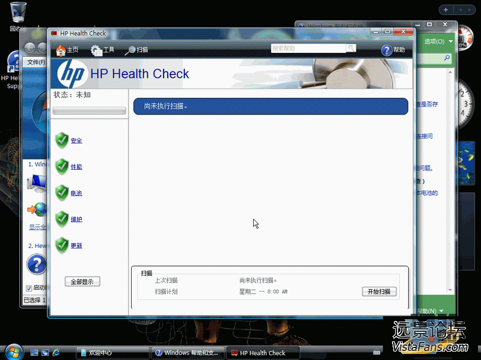The height and width of the screenshot is (360, 481).
Task: Open the 更新 category link
Action: (76, 245)
